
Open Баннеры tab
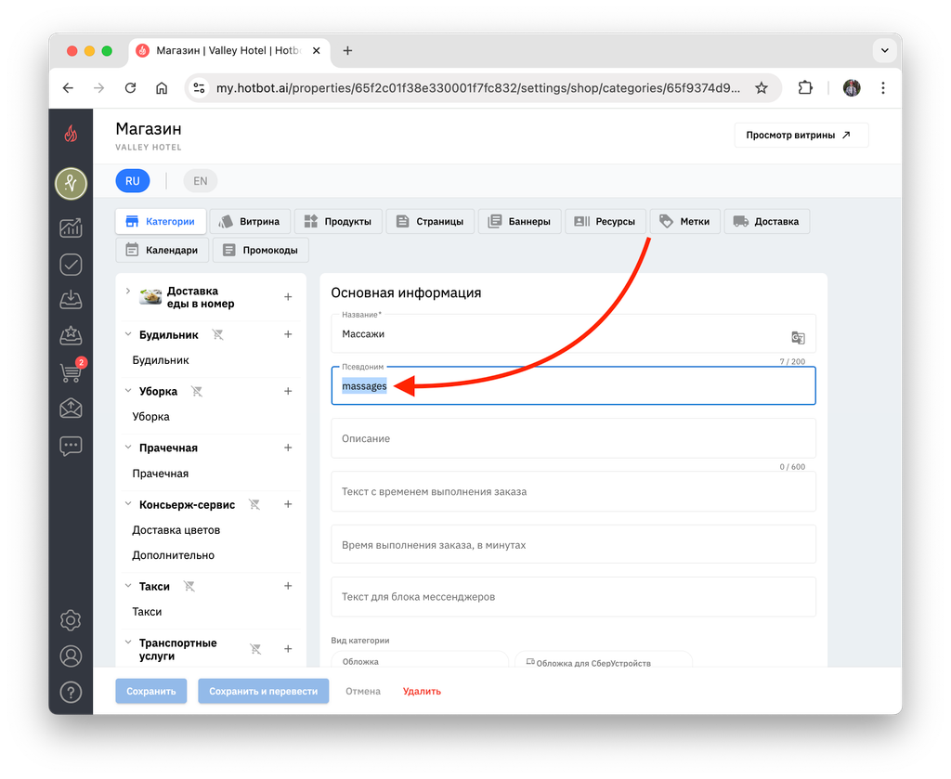coord(520,221)
